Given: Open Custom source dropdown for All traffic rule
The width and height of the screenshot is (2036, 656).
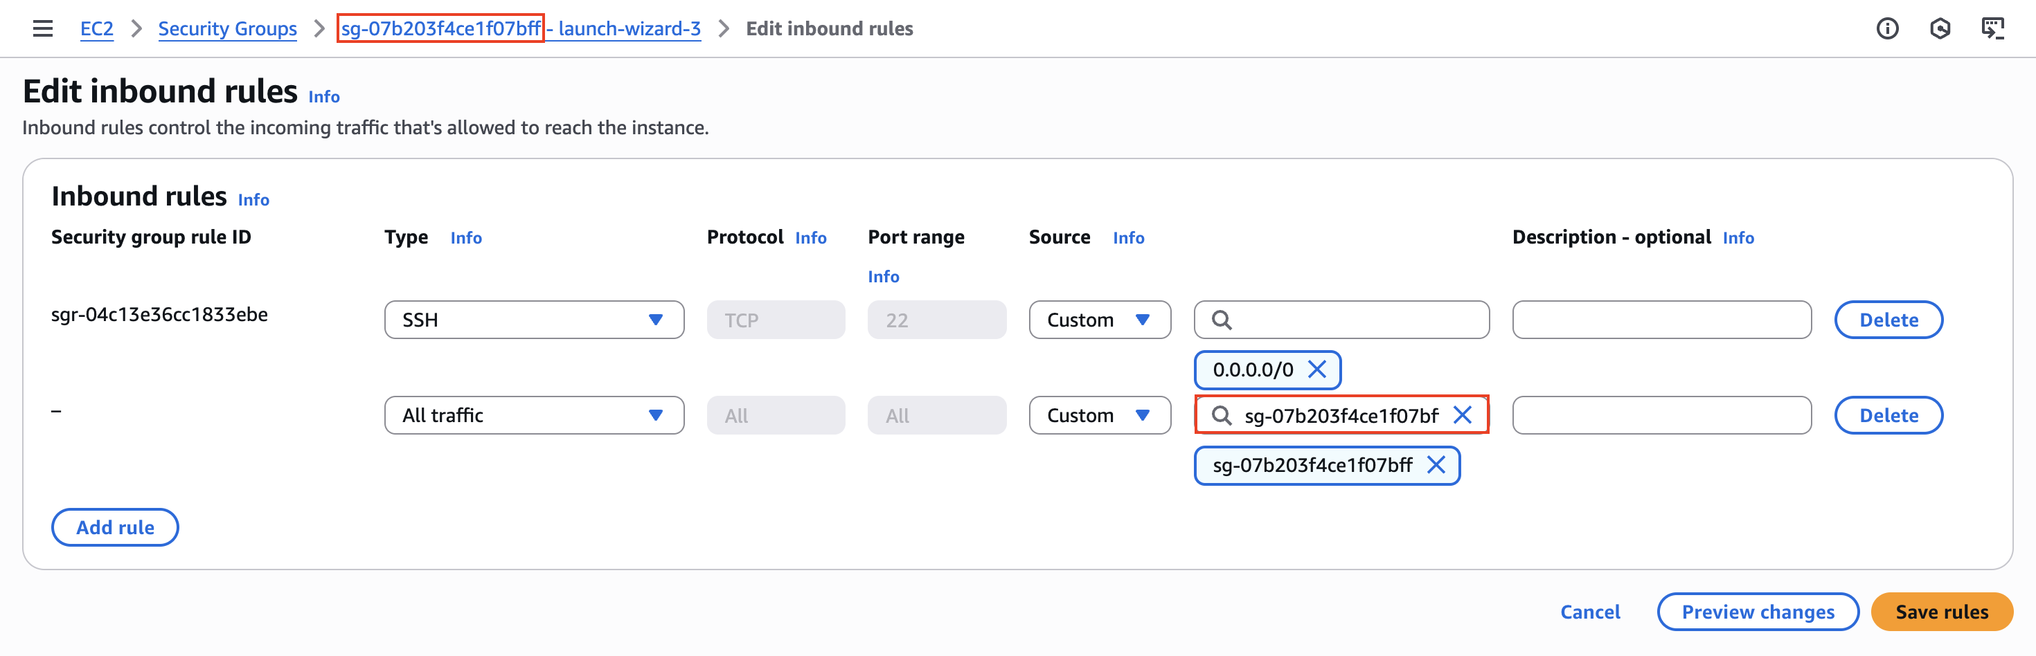Looking at the screenshot, I should pyautogui.click(x=1098, y=415).
